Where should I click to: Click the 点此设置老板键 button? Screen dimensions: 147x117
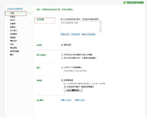tap(73, 90)
